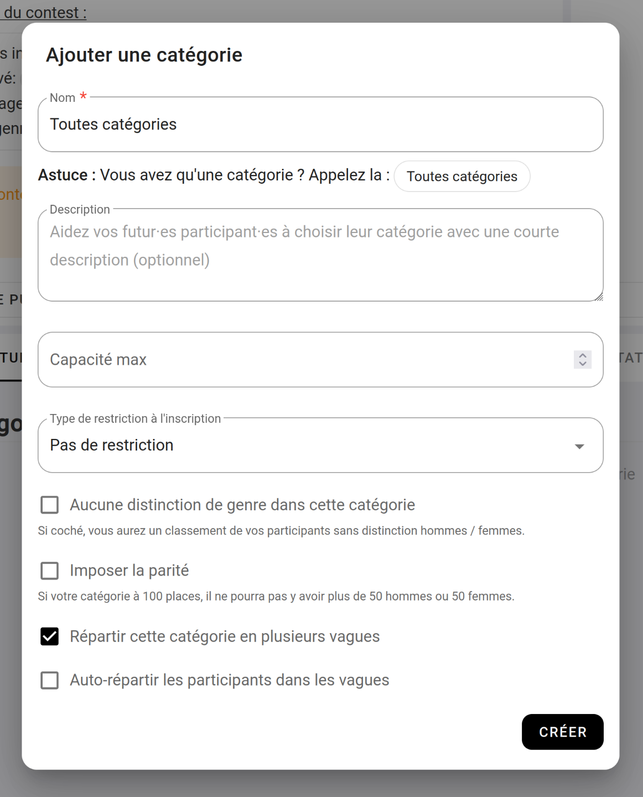Check the 'Imposer la parité' box
Screen dimensions: 643x797
[50, 571]
